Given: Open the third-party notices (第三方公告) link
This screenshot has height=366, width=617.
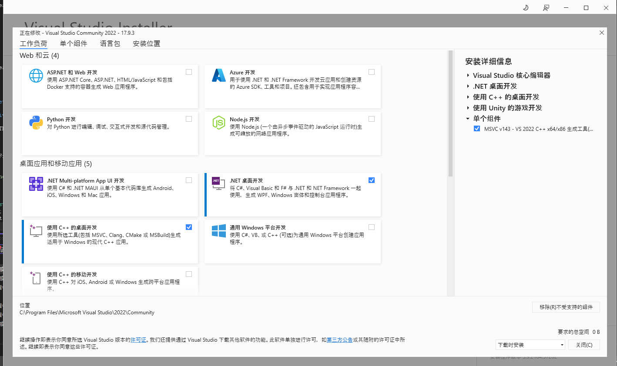Looking at the screenshot, I should 339,340.
